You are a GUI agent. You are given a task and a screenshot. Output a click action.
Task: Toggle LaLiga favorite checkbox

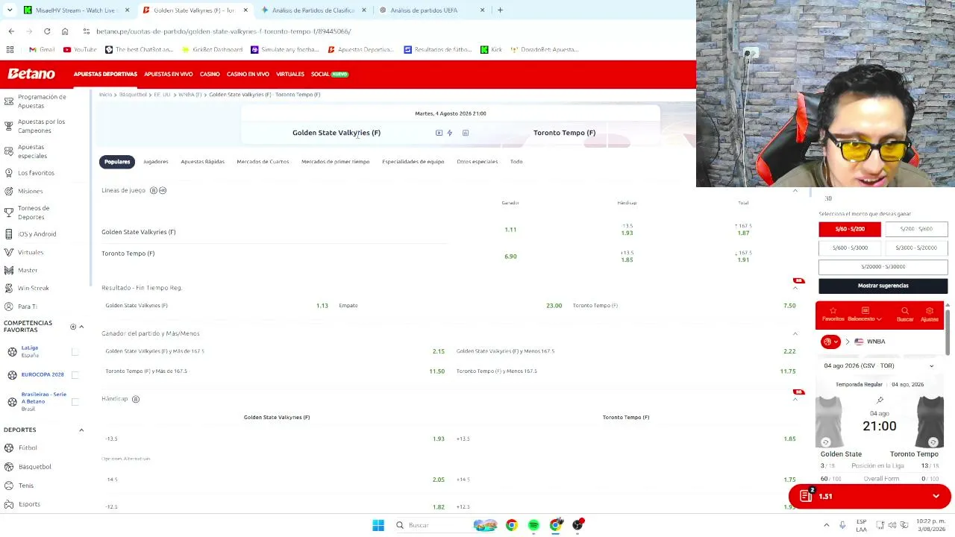tap(75, 351)
